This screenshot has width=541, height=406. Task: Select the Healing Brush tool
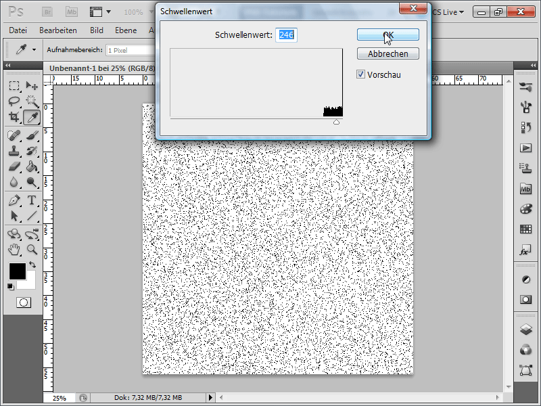14,135
